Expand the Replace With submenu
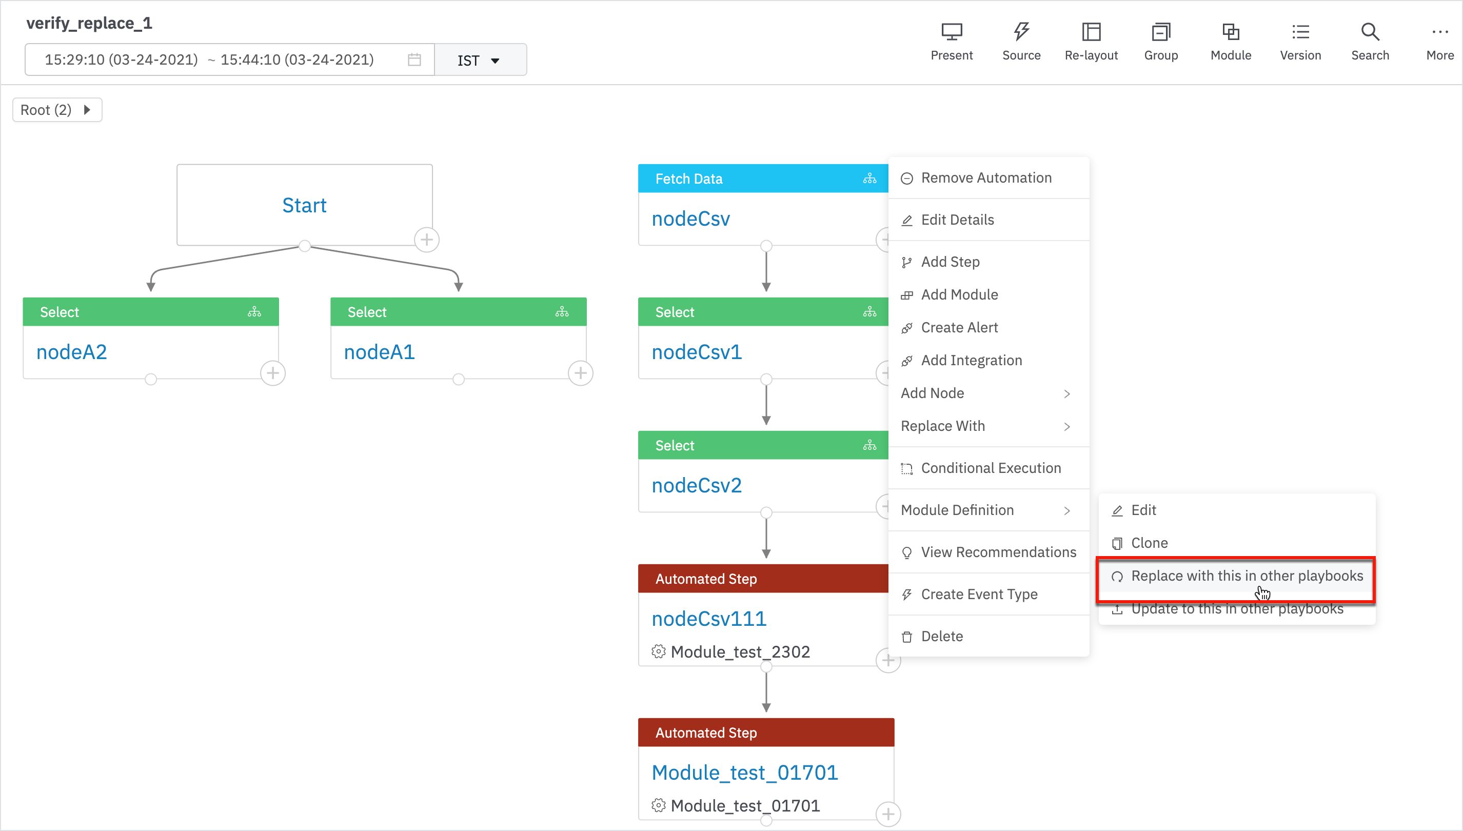Viewport: 1463px width, 831px height. coord(988,426)
